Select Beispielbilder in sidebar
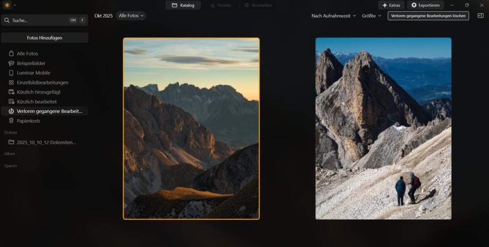The image size is (489, 247). tap(31, 63)
